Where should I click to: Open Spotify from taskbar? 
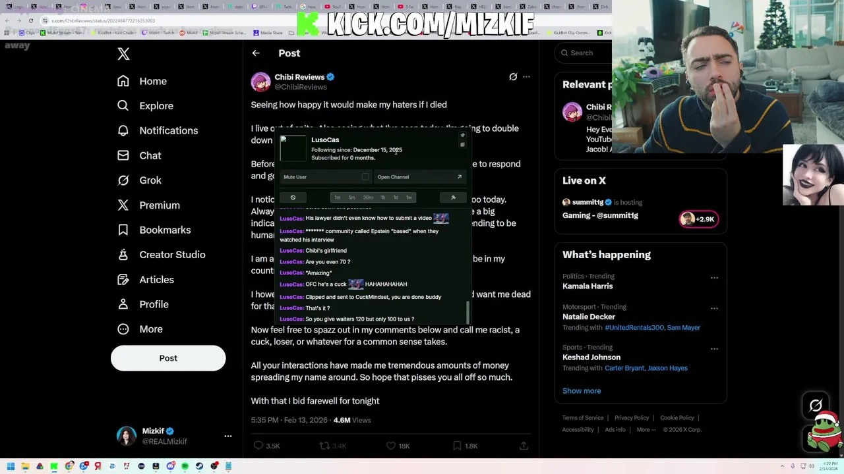185,466
